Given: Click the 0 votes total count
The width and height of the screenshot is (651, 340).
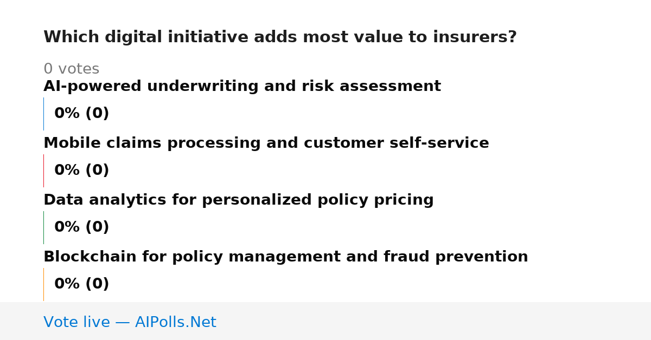Looking at the screenshot, I should (71, 69).
